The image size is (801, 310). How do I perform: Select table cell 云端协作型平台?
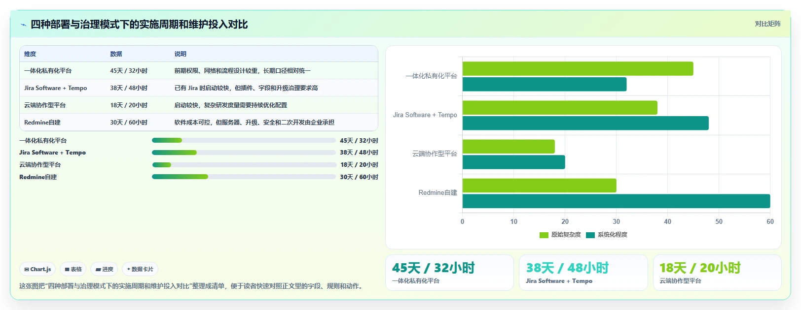click(x=45, y=105)
